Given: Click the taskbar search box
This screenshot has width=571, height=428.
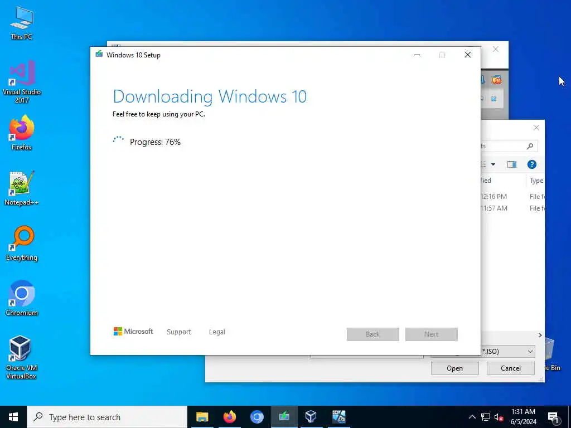Looking at the screenshot, I should (x=107, y=417).
